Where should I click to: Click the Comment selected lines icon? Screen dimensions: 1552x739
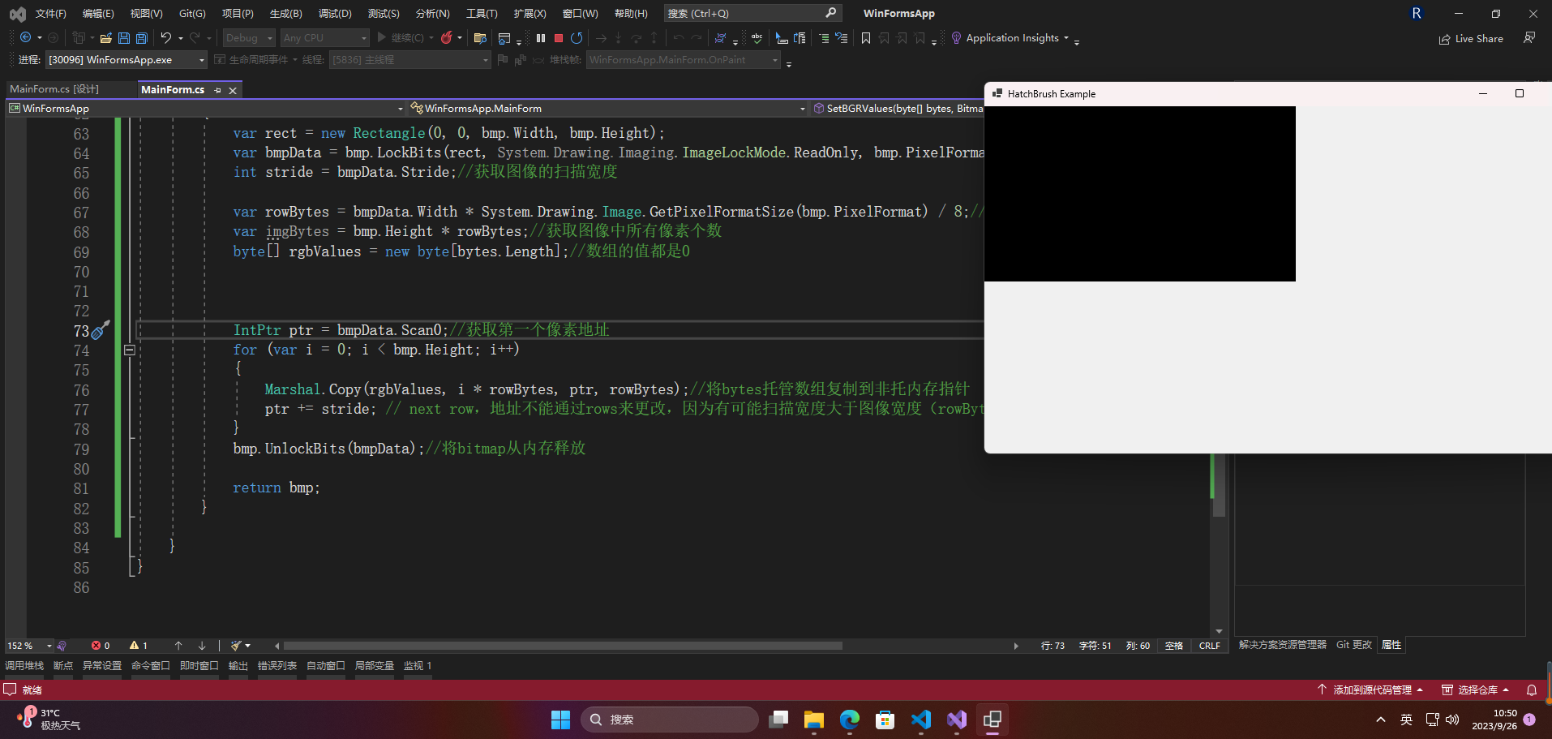(x=824, y=38)
